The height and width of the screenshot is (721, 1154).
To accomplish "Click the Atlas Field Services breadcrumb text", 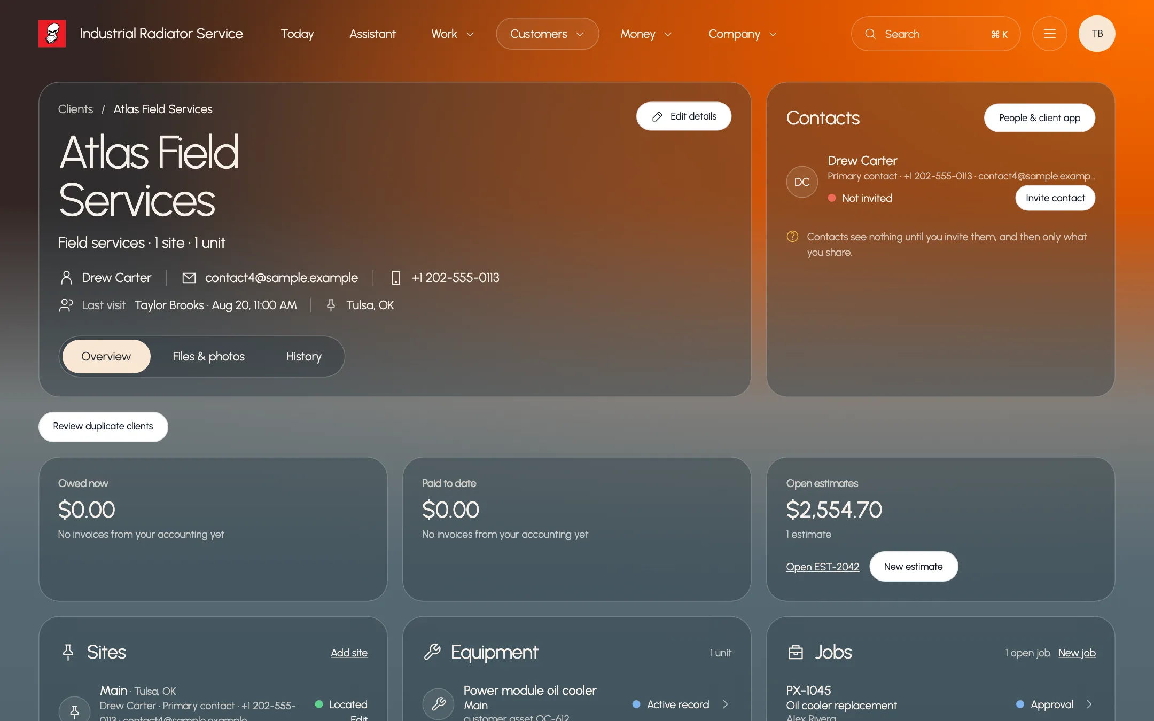I will point(163,109).
